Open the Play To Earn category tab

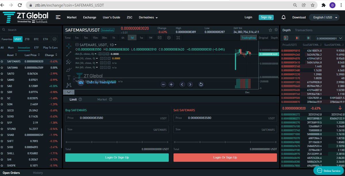50,48
